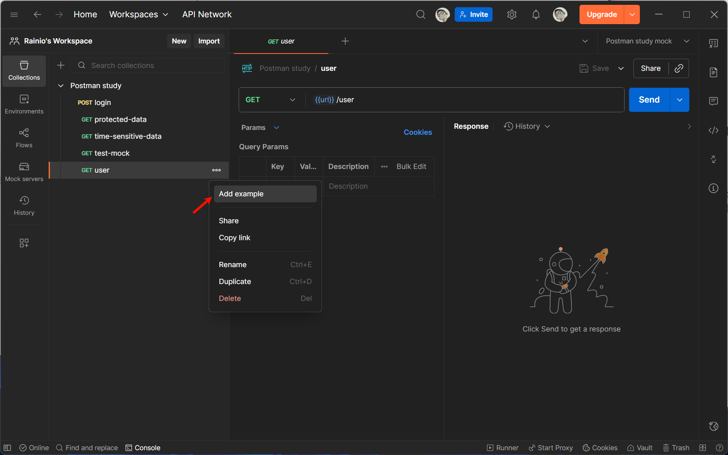728x455 pixels.
Task: Open search with the magnifier icon
Action: [421, 14]
